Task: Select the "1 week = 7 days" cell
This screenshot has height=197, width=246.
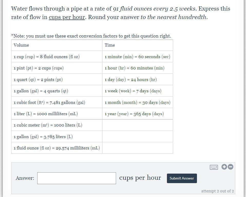Action: click(133, 91)
